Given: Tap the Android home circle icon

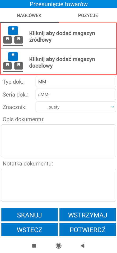Looking at the screenshot, I should coord(59,246).
